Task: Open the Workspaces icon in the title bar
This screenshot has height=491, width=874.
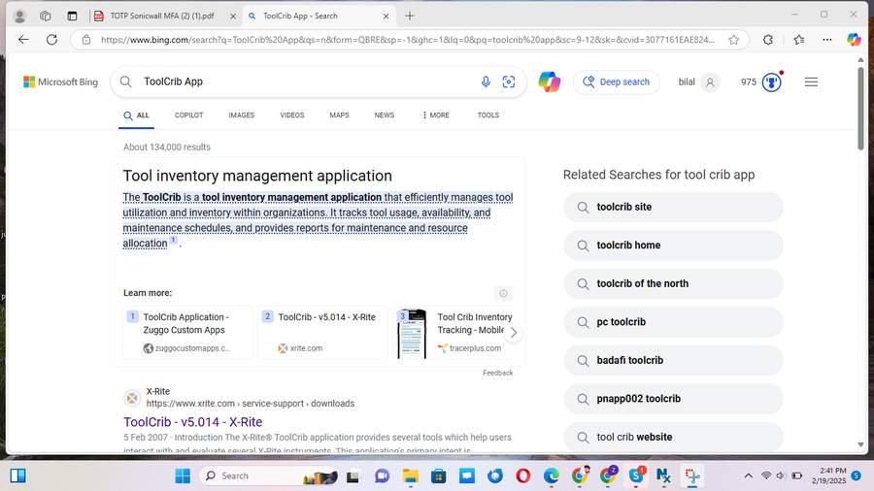Action: click(45, 16)
